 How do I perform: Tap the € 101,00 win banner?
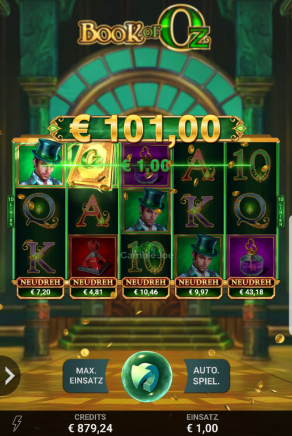(x=146, y=128)
